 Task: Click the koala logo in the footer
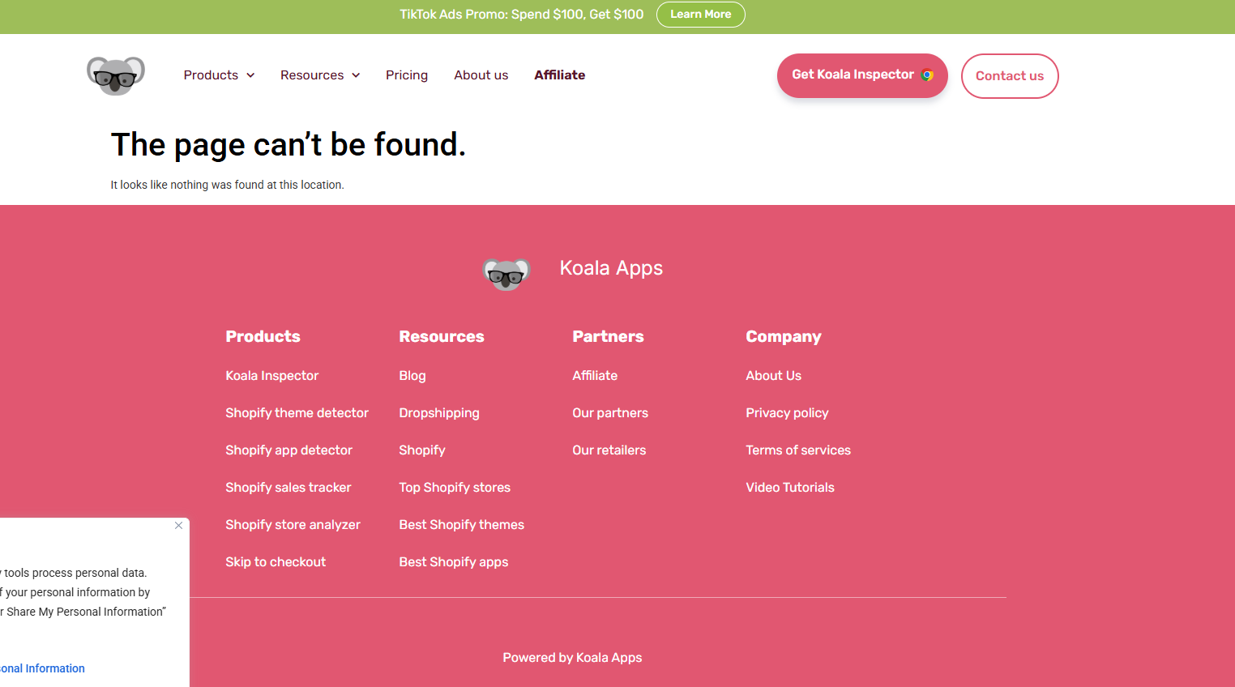click(x=506, y=274)
